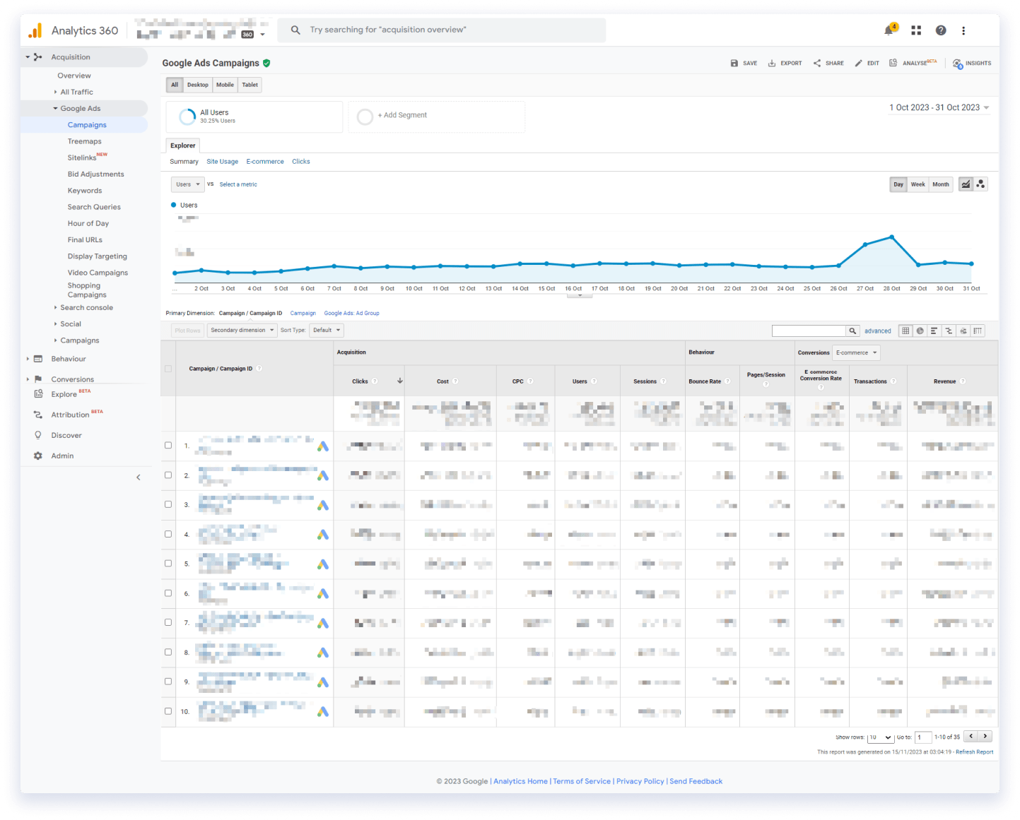This screenshot has height=820, width=1020.
Task: Click Add Segment box
Action: point(437,117)
